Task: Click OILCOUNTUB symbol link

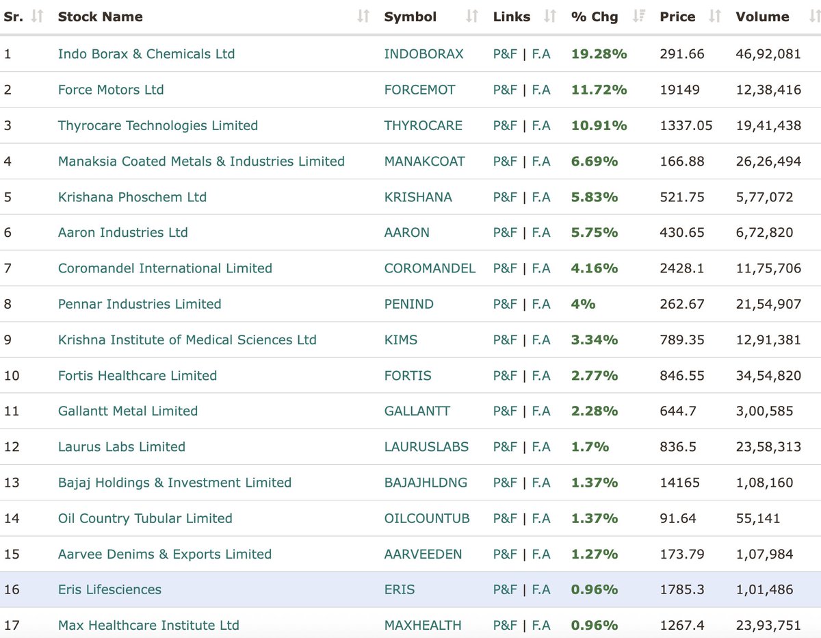Action: click(x=427, y=518)
